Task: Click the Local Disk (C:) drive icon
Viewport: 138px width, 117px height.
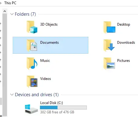Action: [31, 109]
